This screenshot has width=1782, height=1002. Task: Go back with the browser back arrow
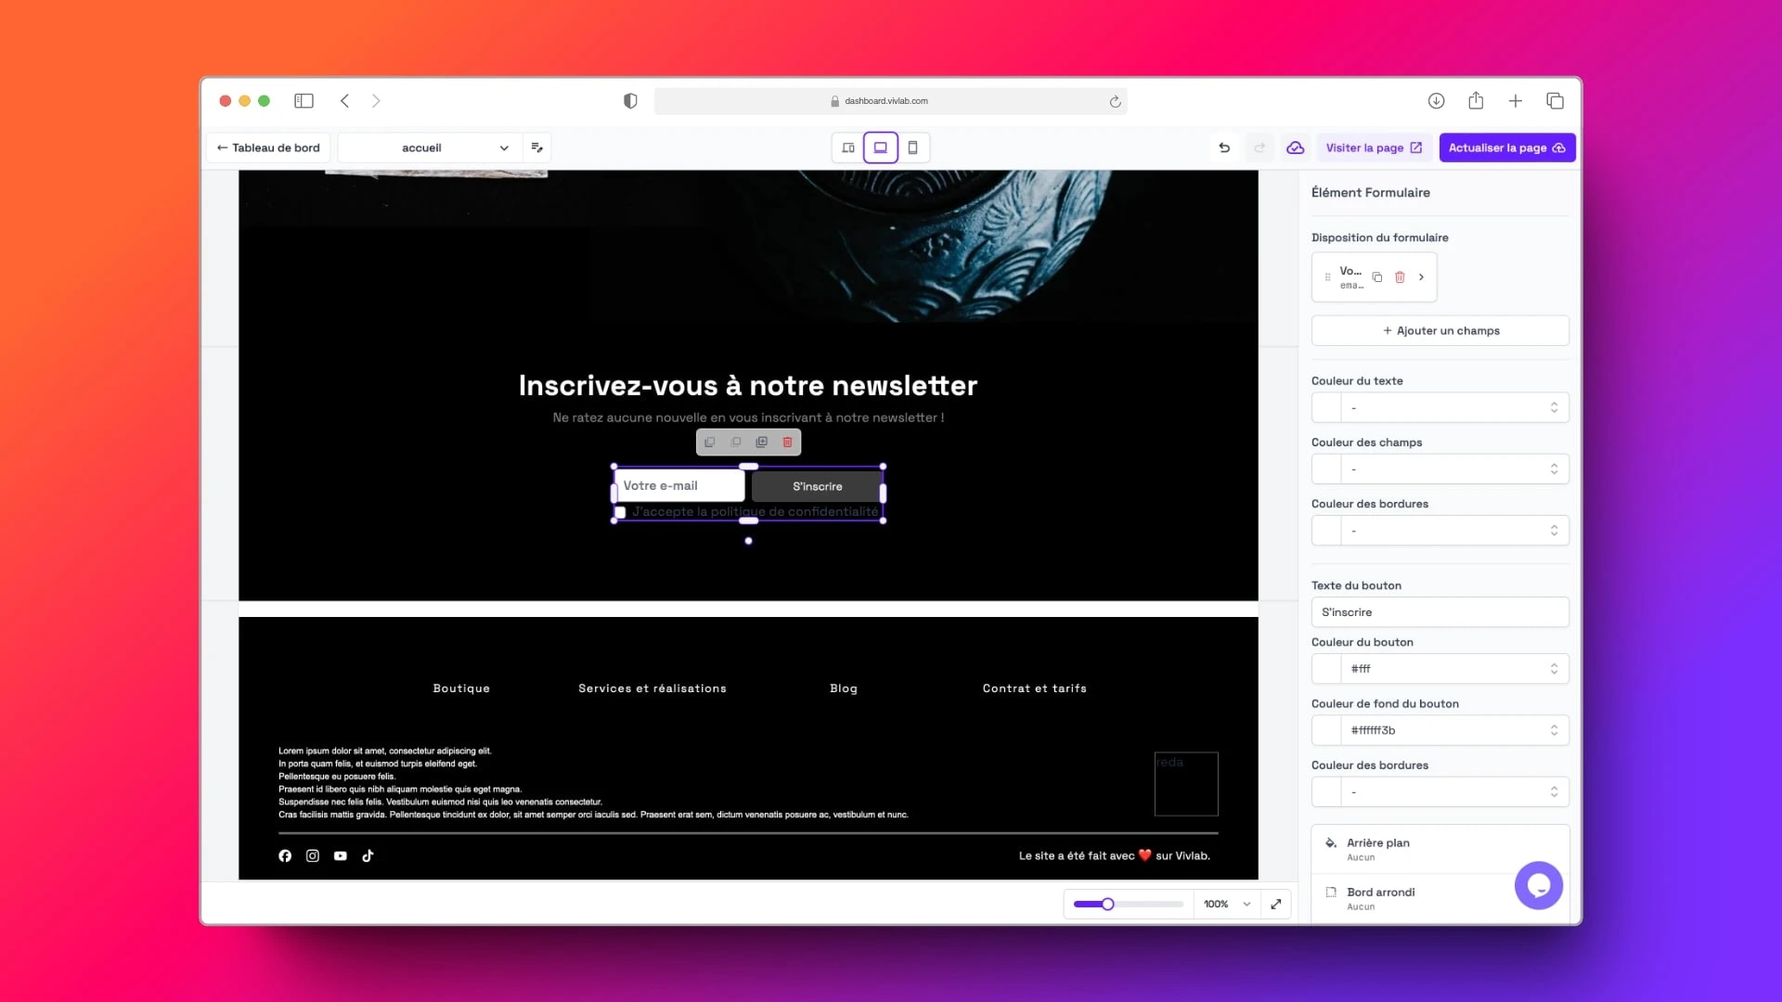[x=344, y=101]
